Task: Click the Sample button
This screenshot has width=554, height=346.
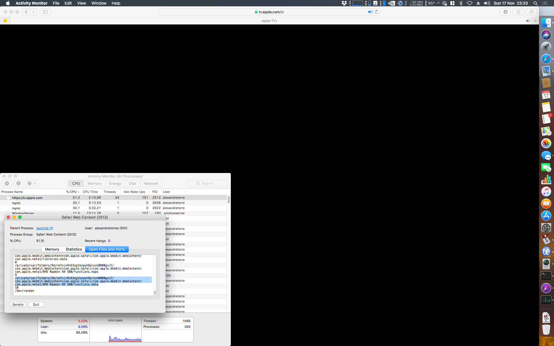Action: tap(18, 304)
